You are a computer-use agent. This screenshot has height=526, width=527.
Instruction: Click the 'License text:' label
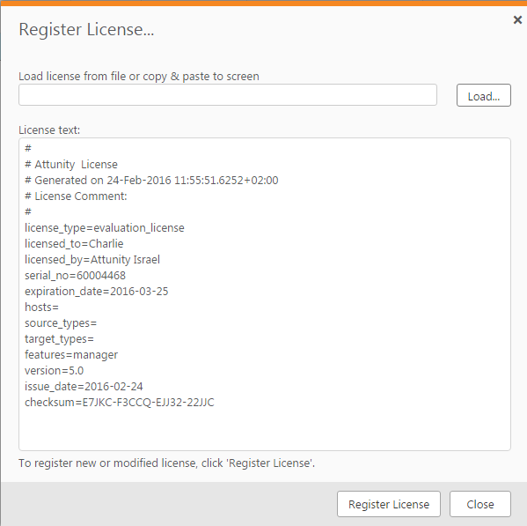[49, 130]
